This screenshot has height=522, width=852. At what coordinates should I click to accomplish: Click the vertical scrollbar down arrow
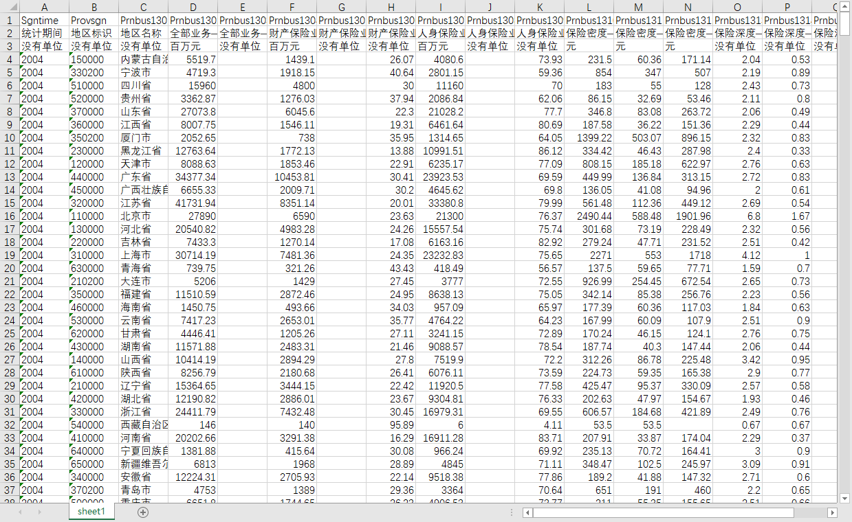(x=845, y=498)
